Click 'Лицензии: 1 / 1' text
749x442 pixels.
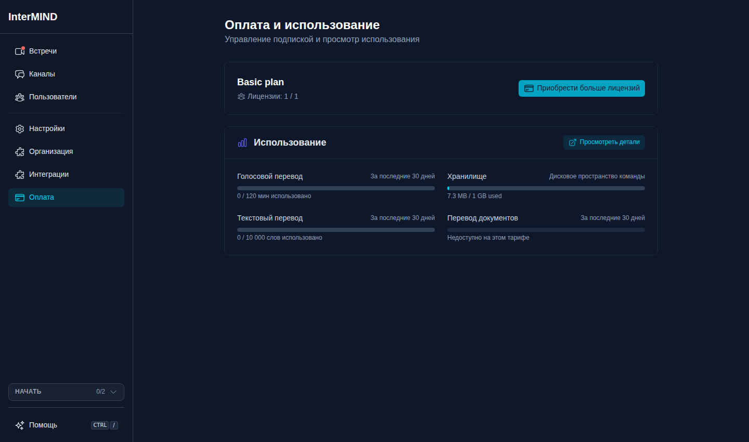(273, 96)
